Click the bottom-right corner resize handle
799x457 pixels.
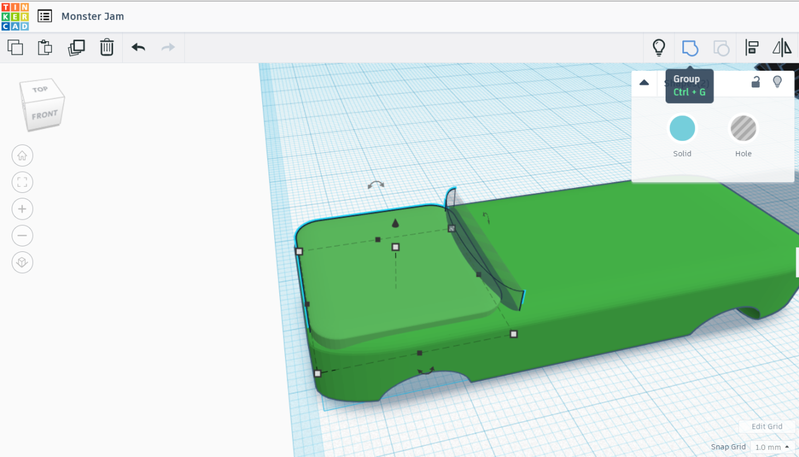(x=514, y=334)
